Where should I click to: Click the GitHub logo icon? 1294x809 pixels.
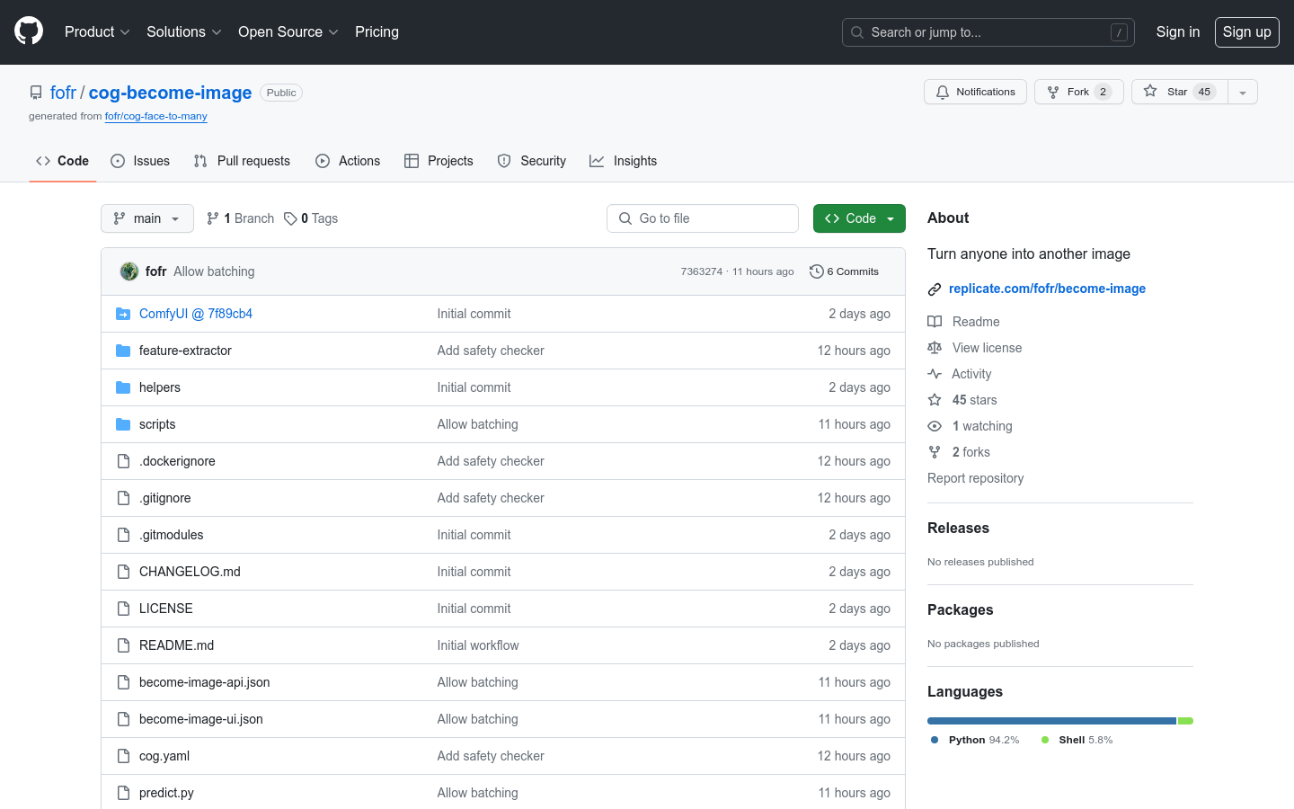tap(29, 31)
